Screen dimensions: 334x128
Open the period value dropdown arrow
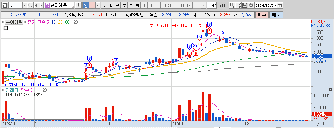(x=98, y=5)
